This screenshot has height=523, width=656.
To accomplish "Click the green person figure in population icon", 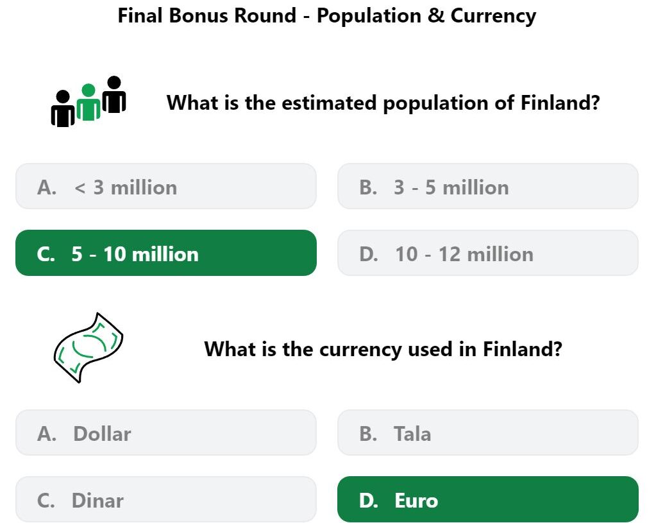I will point(88,102).
